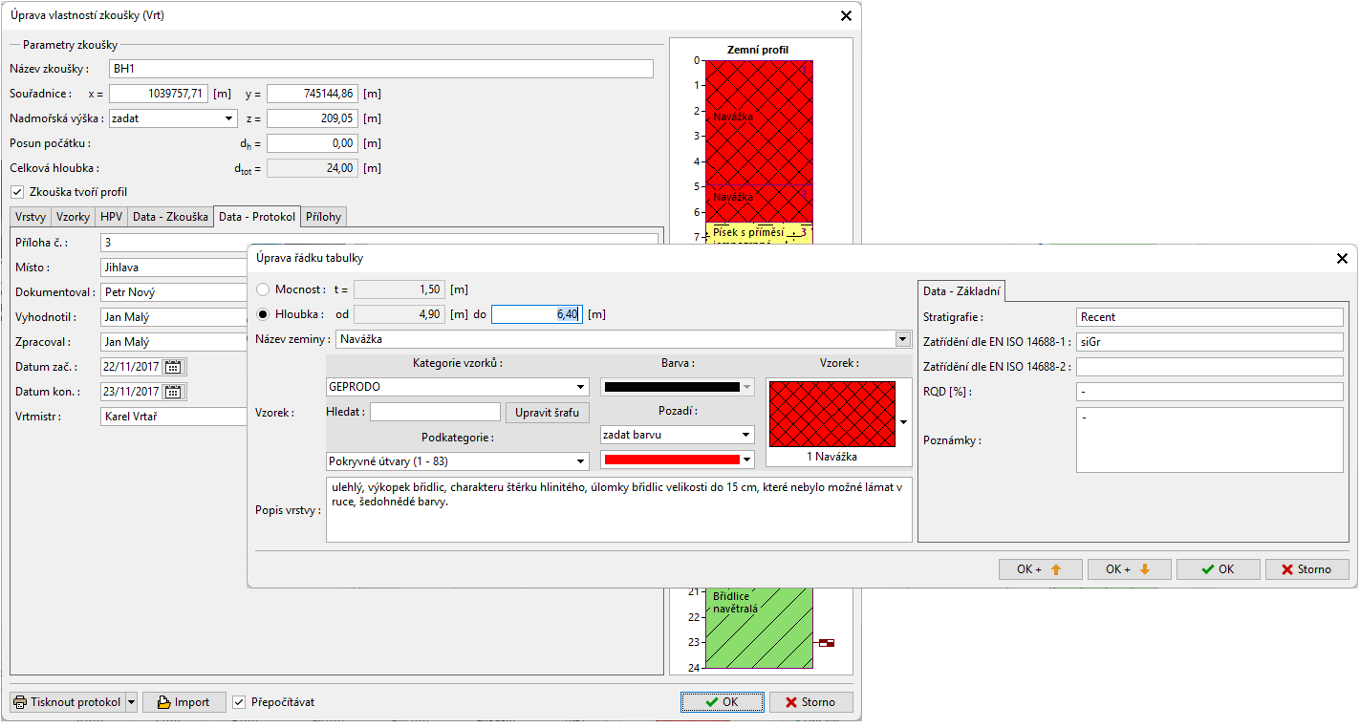Expand the Kategorie vzorků GEPRODO dropdown
1360x728 pixels.
[x=581, y=387]
